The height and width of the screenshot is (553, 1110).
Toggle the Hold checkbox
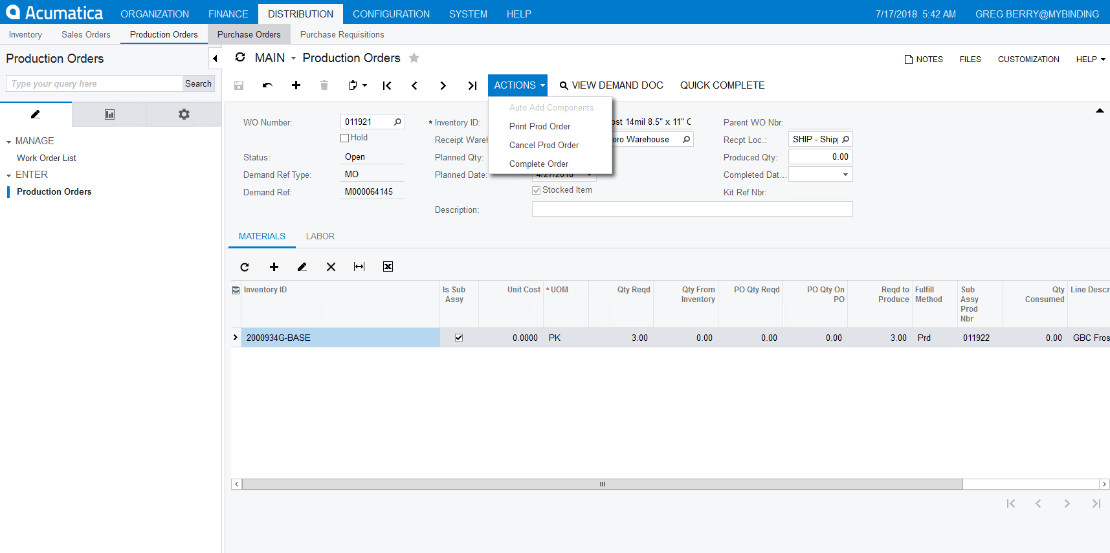click(345, 138)
